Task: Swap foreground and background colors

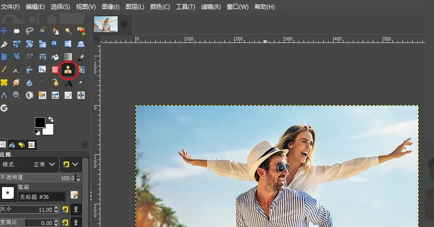Action: pyautogui.click(x=50, y=119)
